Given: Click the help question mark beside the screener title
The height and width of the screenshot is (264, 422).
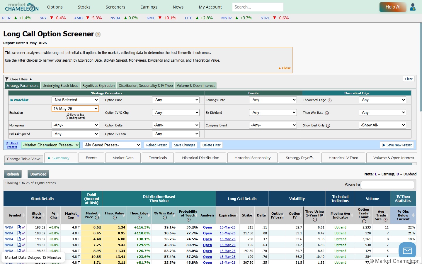Looking at the screenshot, I should (x=98, y=35).
